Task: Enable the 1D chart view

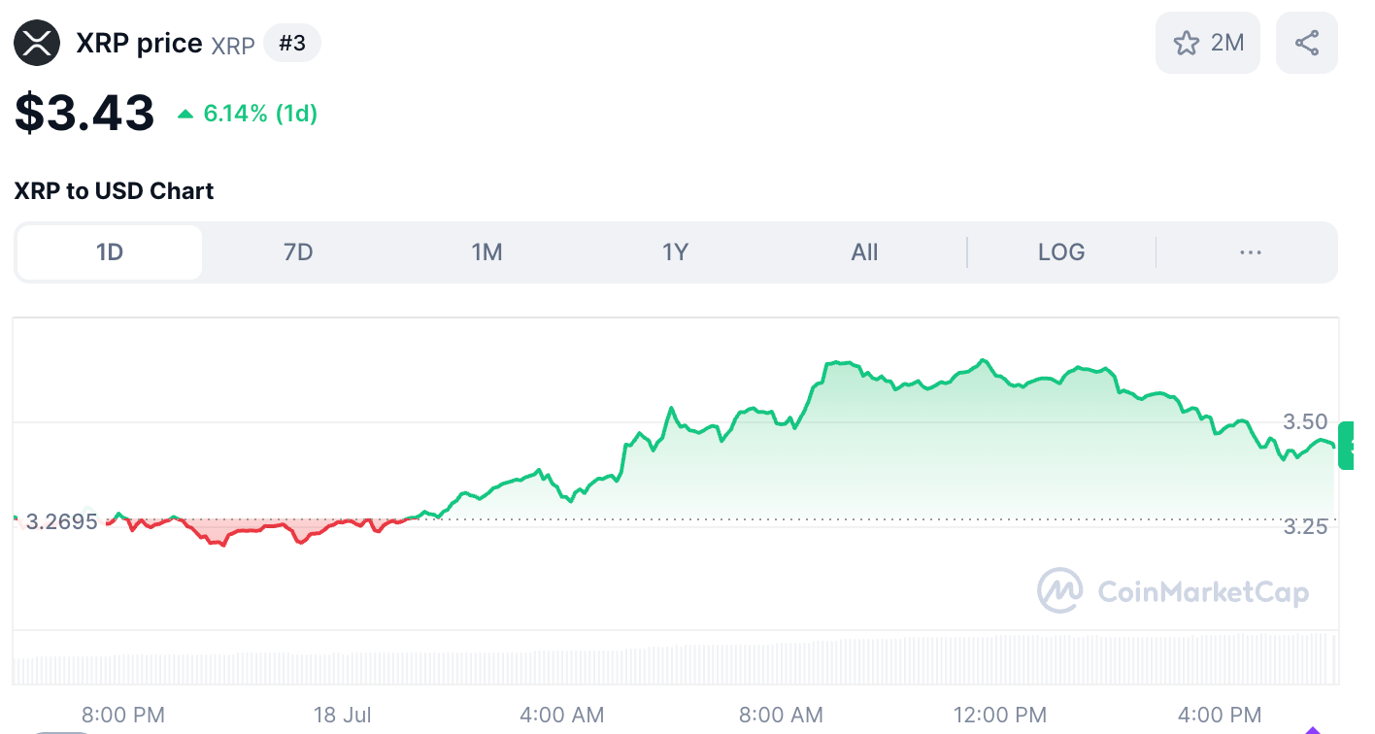Action: tap(109, 251)
